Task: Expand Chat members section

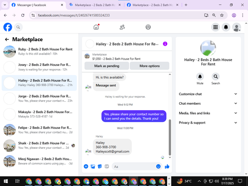Action: point(208,104)
